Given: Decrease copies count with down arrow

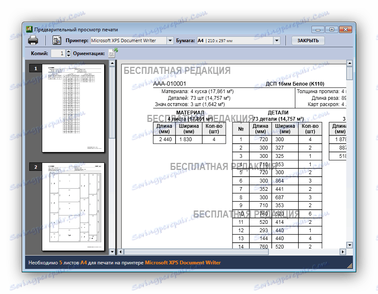Looking at the screenshot, I should point(69,55).
